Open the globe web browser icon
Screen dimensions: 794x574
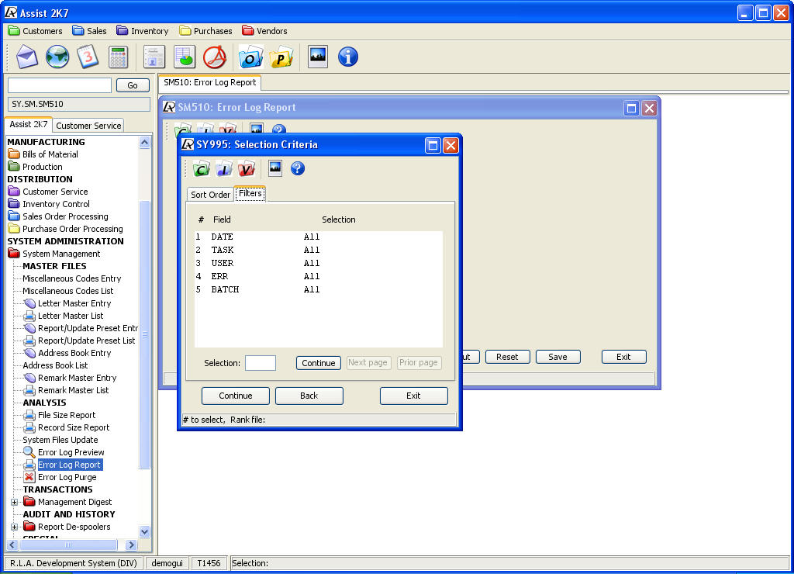57,57
